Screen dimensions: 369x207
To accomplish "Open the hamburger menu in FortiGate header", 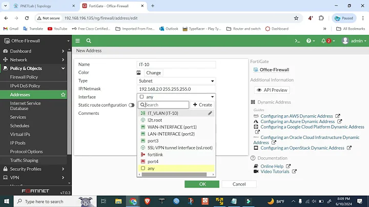I will [78, 40].
